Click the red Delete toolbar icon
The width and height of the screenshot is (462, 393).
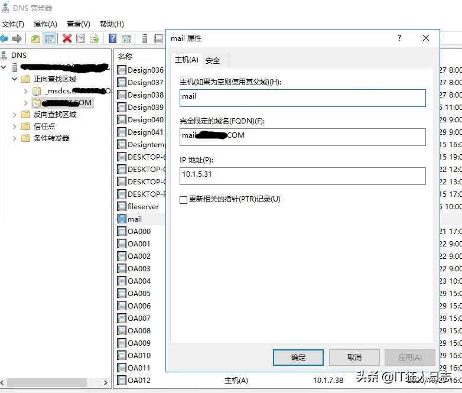67,38
